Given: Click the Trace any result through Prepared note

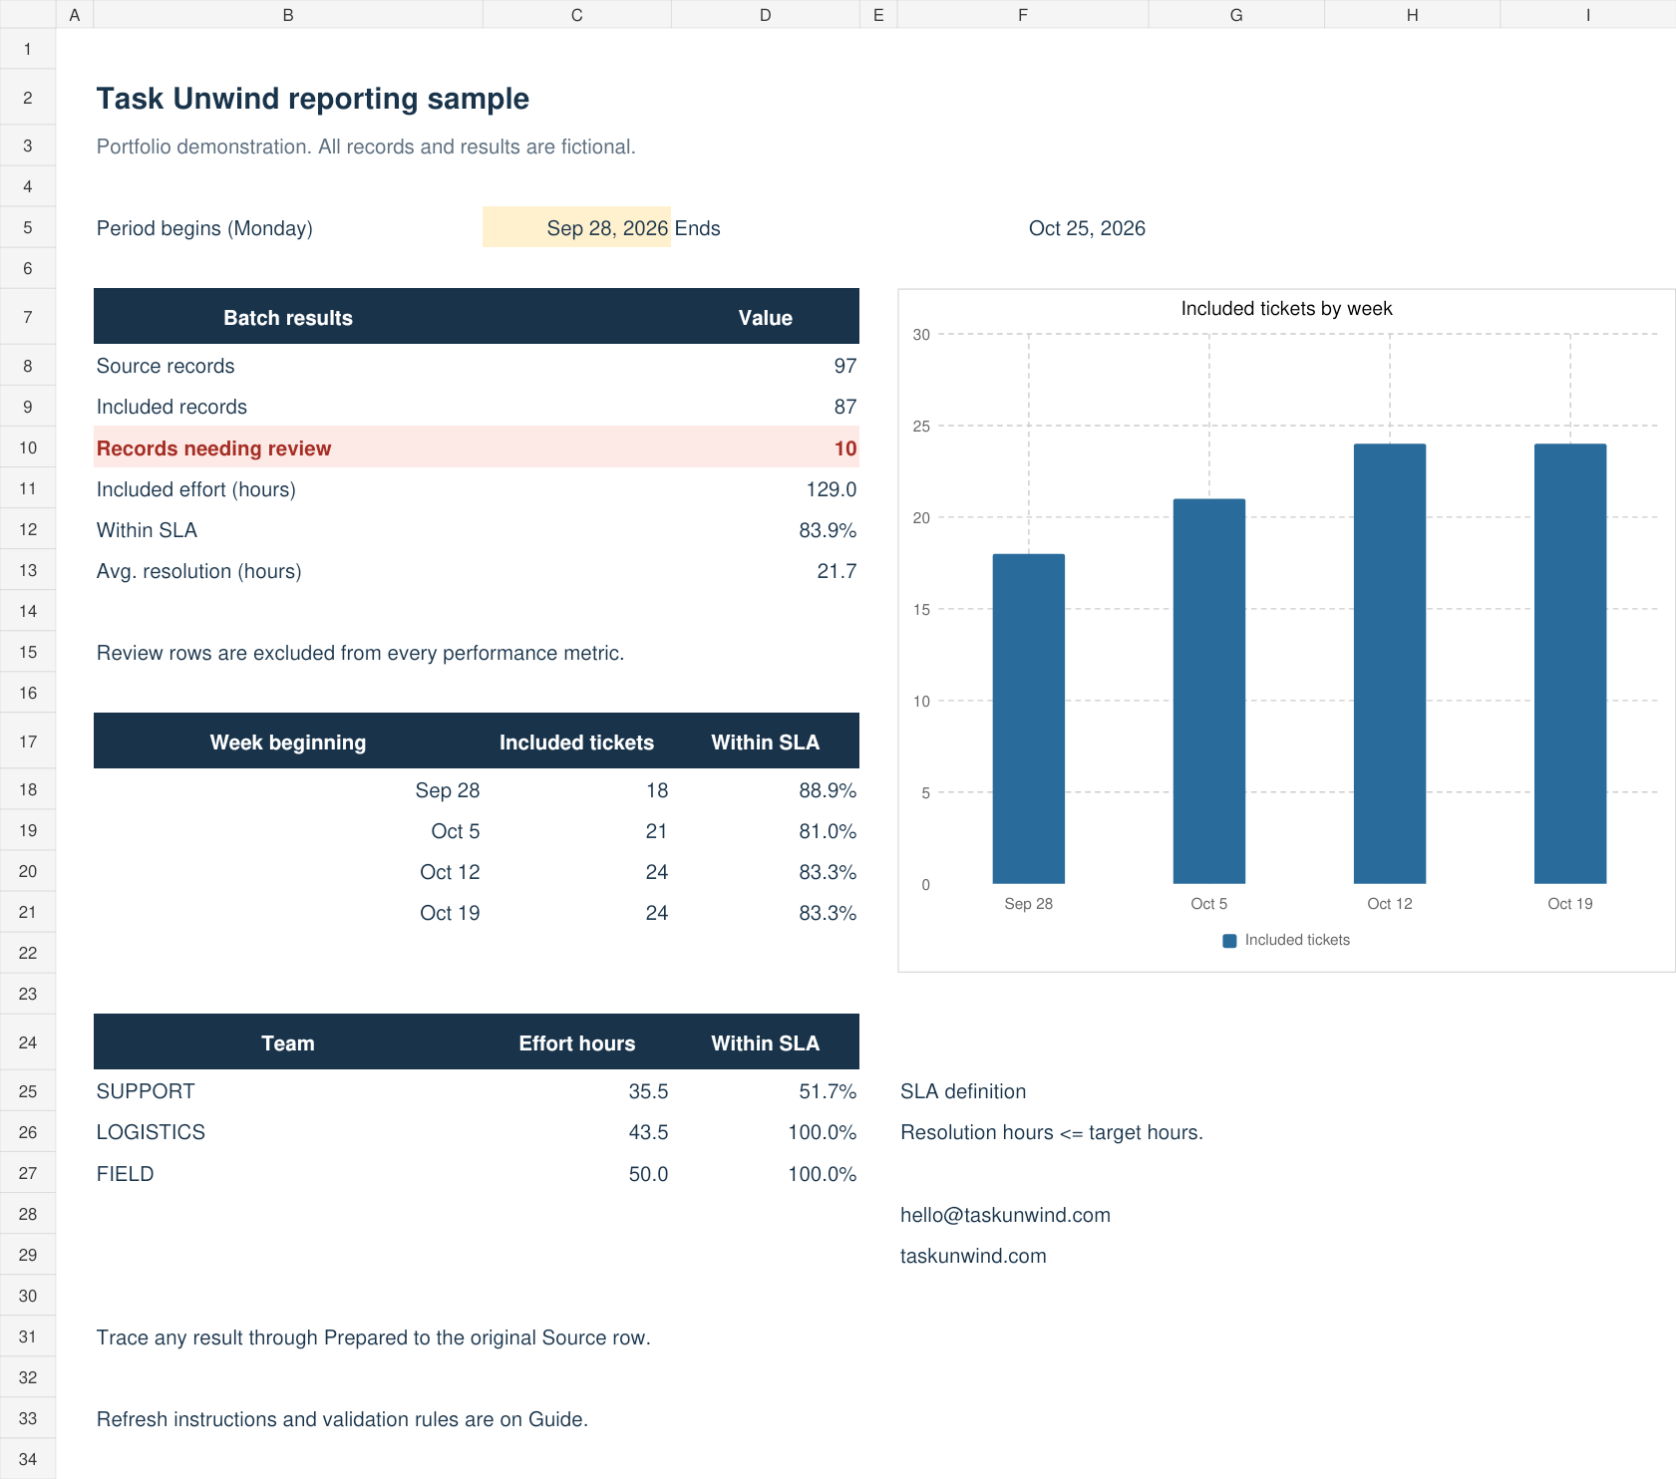Looking at the screenshot, I should tap(374, 1337).
